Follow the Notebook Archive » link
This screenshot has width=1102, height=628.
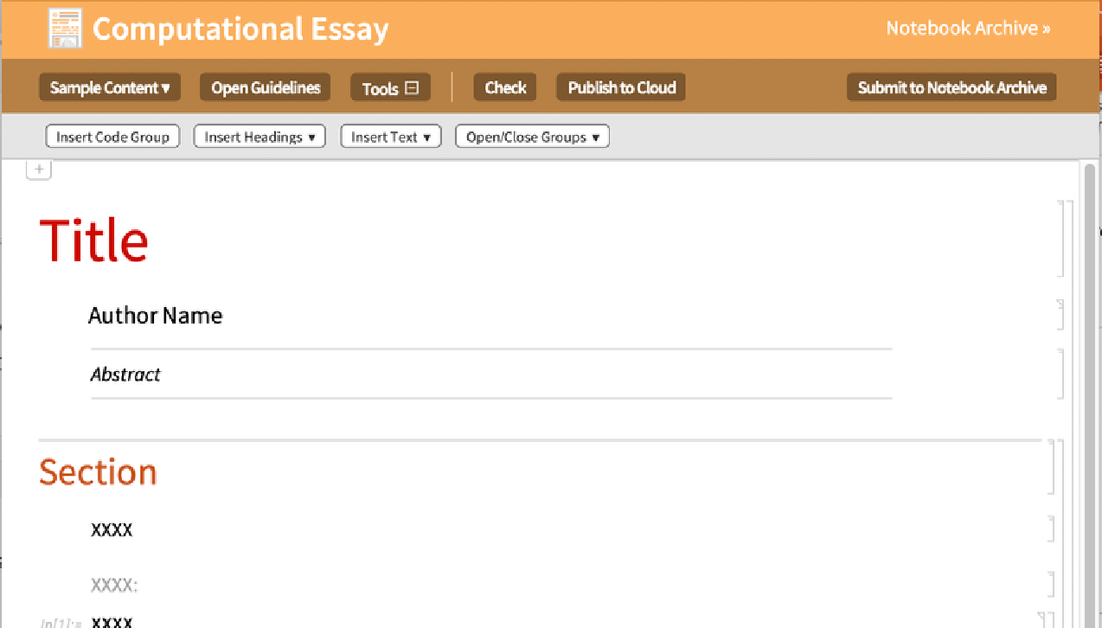[x=968, y=29]
